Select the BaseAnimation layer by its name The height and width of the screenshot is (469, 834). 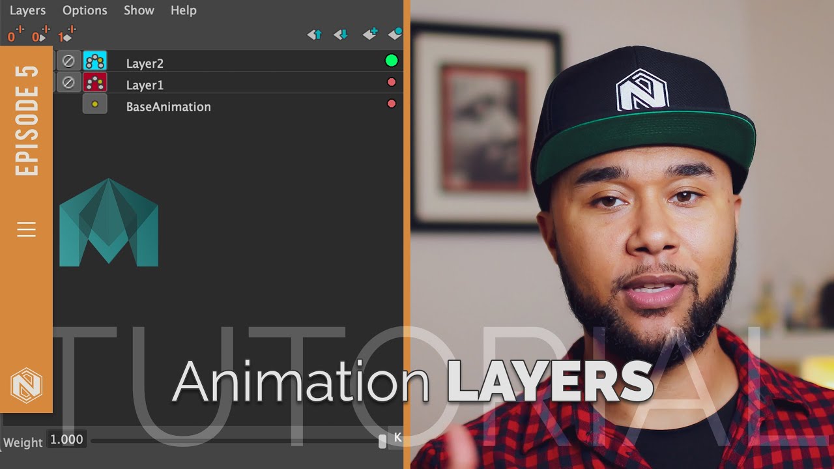pyautogui.click(x=169, y=106)
